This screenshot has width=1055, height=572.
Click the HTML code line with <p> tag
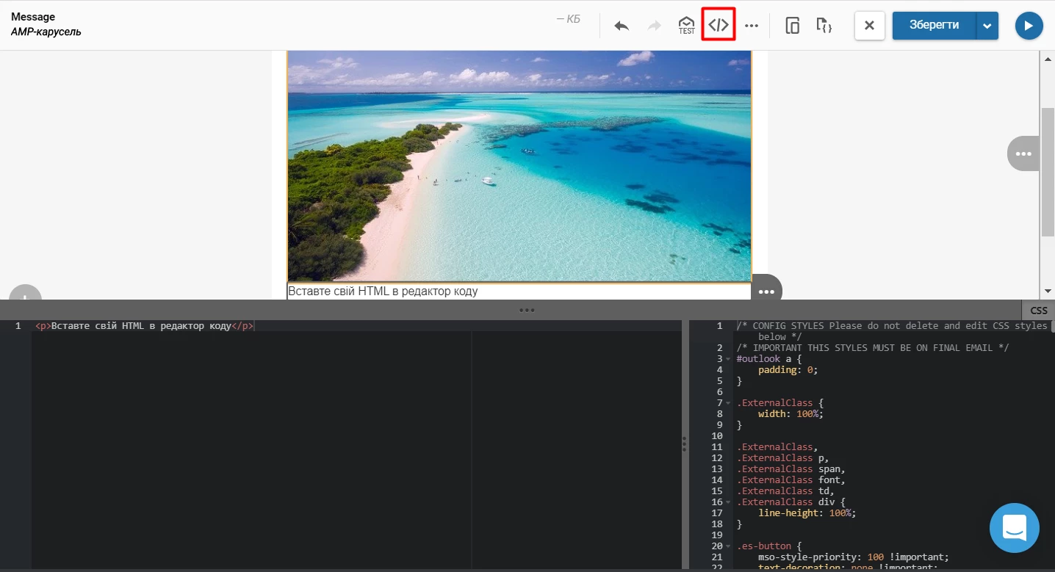(145, 325)
